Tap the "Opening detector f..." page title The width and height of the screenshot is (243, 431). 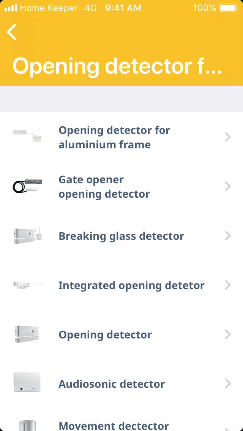117,66
